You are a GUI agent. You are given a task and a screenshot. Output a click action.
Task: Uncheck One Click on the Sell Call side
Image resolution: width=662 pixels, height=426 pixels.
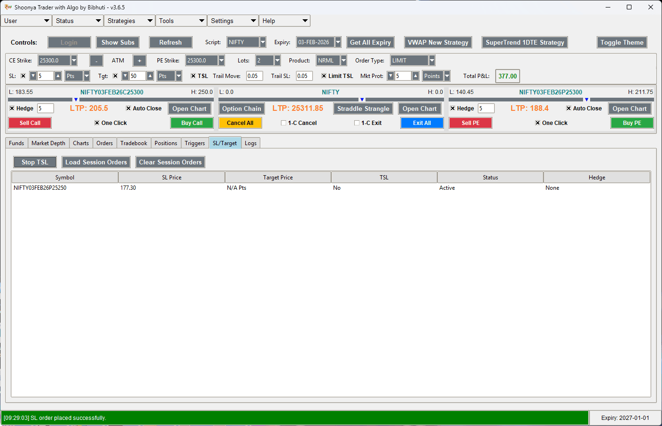click(x=96, y=123)
